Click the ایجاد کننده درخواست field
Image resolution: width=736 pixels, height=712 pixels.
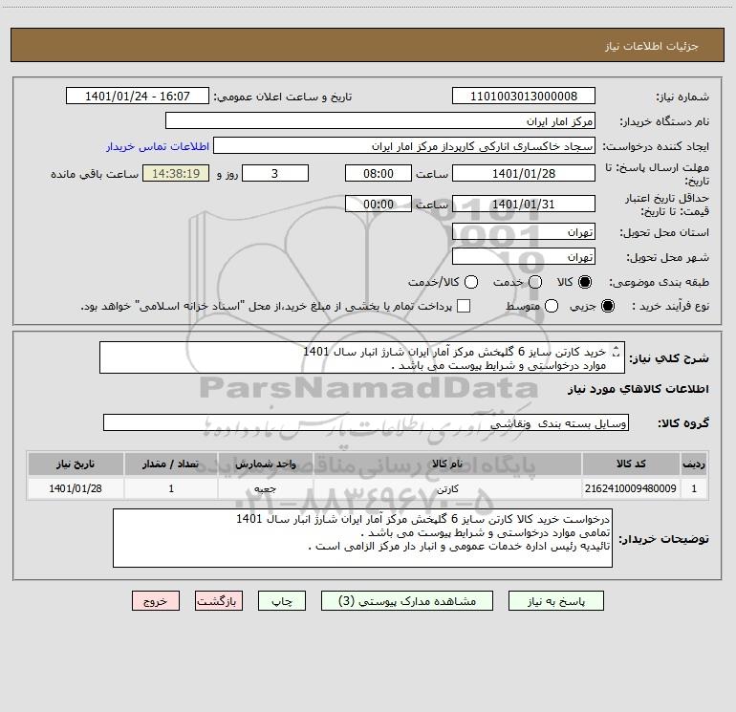[404, 146]
